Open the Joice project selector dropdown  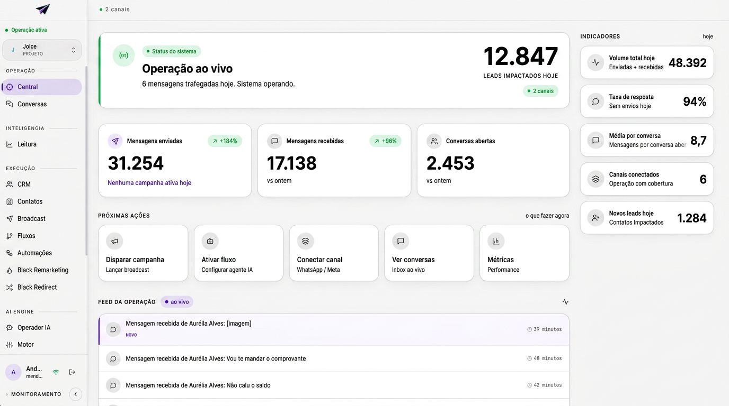pos(42,50)
